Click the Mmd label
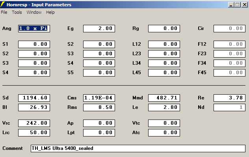The width and height of the screenshot is (249, 157). (x=138, y=98)
